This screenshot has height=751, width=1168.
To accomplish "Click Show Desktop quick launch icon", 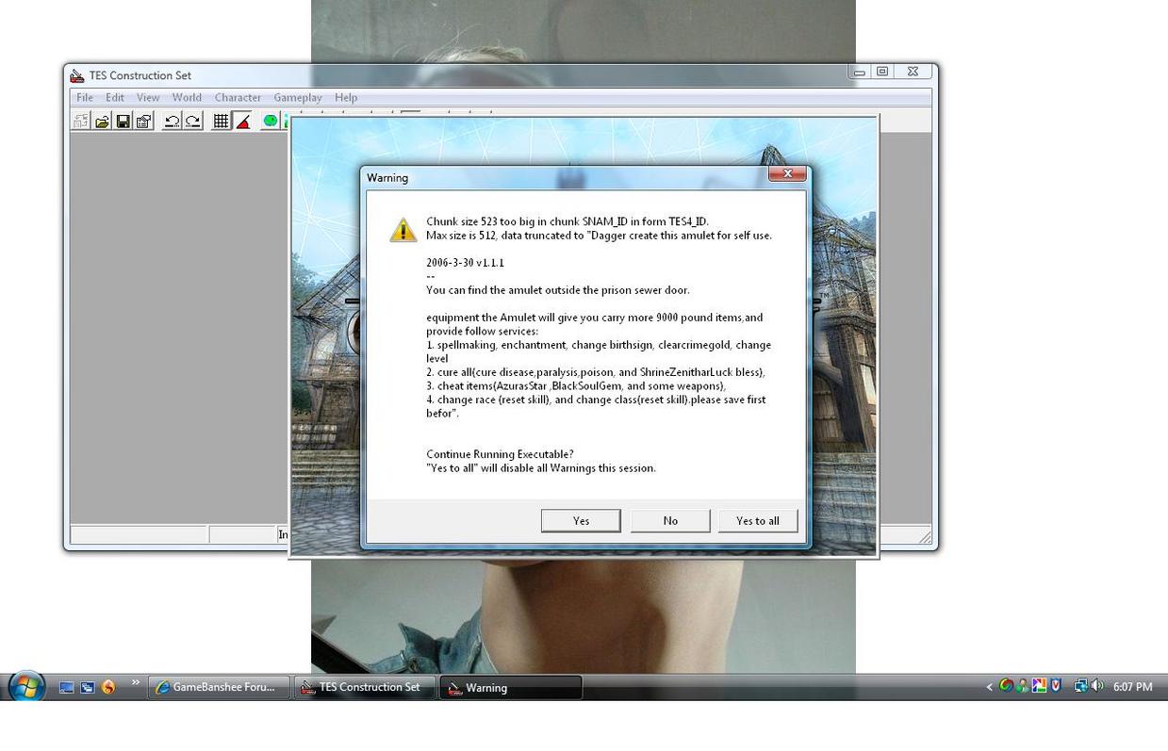I will (x=66, y=688).
